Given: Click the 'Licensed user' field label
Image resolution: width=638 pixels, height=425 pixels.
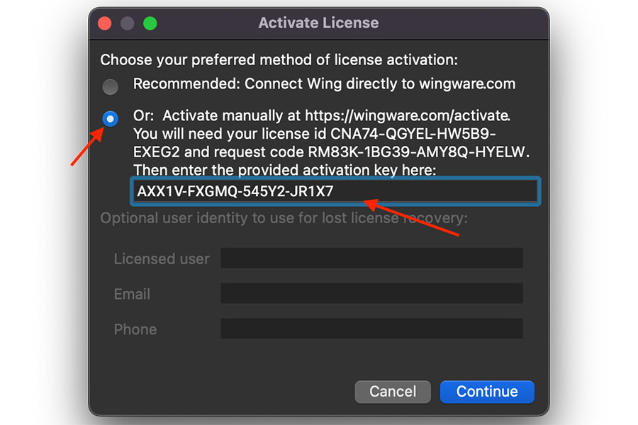Looking at the screenshot, I should click(162, 259).
